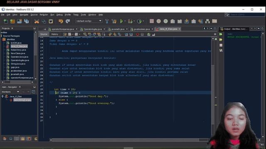
Task: Build the project with the hammer icon
Action: [x=107, y=21]
